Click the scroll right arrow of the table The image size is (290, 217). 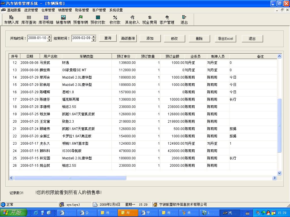274,178
